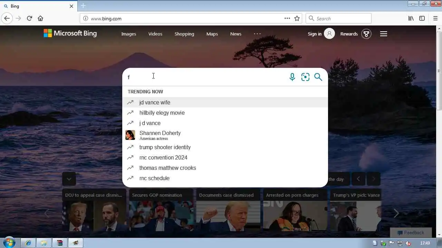Bookmark this page with star icon
The width and height of the screenshot is (442, 248).
pyautogui.click(x=297, y=18)
